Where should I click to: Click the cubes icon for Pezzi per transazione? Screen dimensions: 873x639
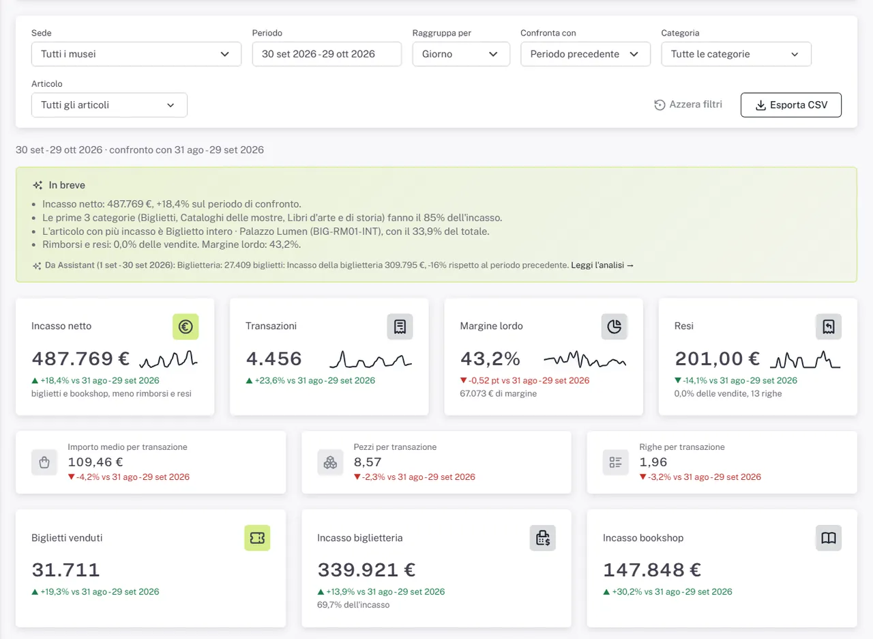coord(330,462)
